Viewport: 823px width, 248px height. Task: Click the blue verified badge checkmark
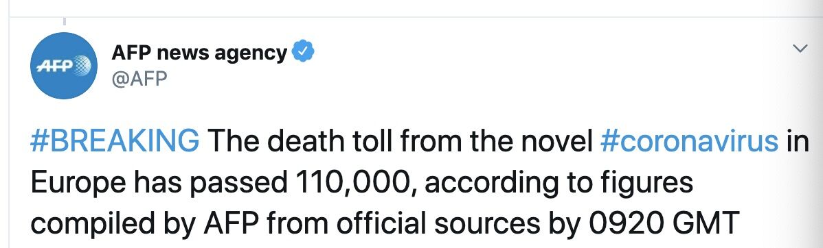point(303,52)
